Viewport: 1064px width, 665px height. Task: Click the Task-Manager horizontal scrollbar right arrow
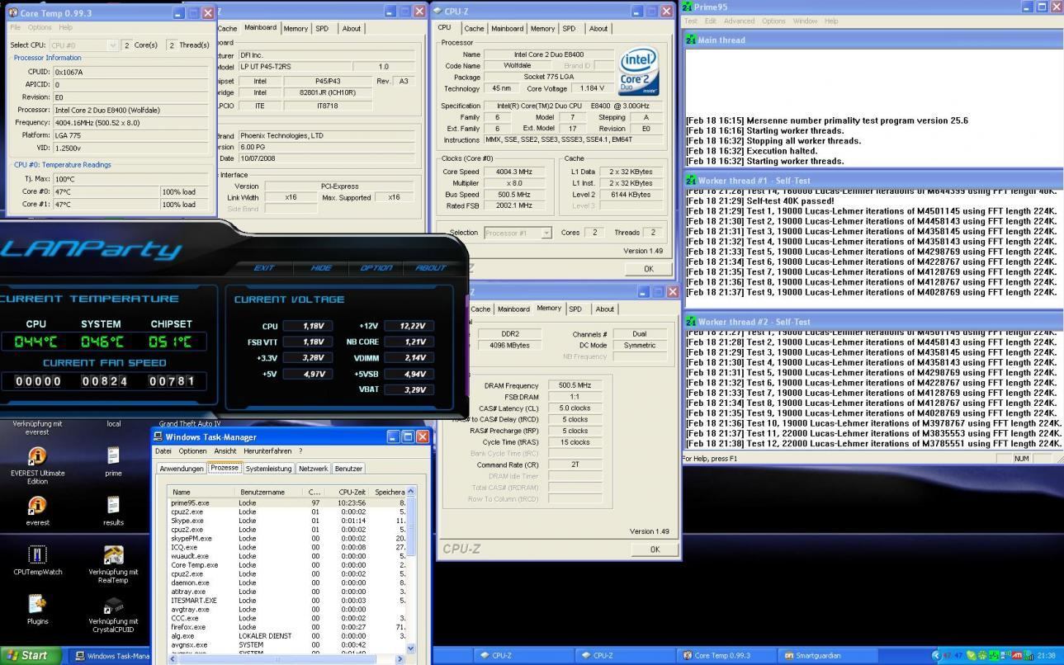tap(400, 659)
